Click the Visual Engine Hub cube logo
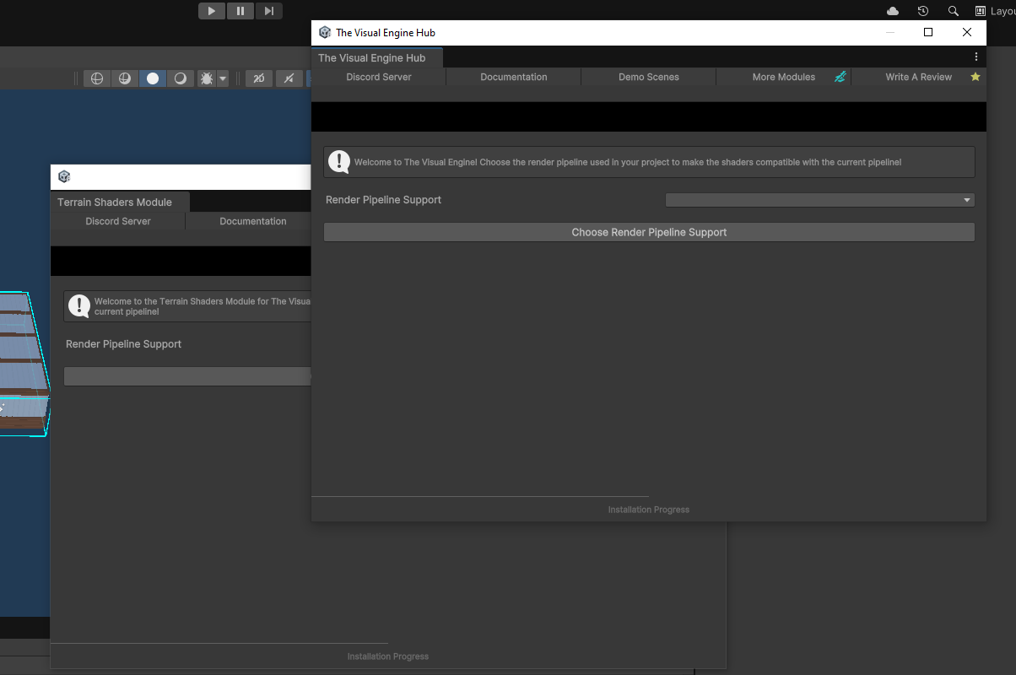Viewport: 1016px width, 675px height. click(324, 32)
